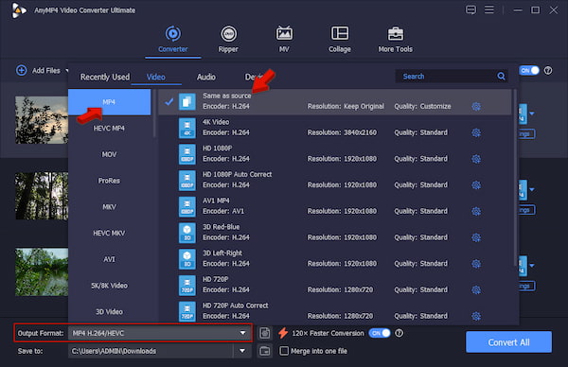Click Add Files button label
The height and width of the screenshot is (367, 568).
tap(46, 71)
